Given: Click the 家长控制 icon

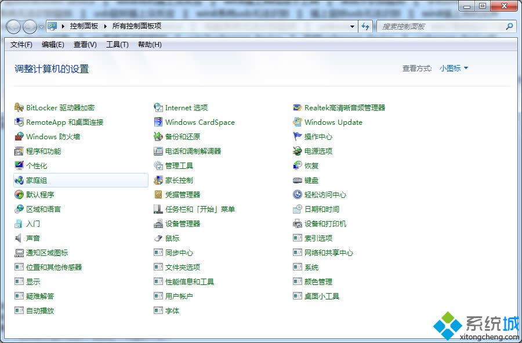Looking at the screenshot, I should (158, 180).
